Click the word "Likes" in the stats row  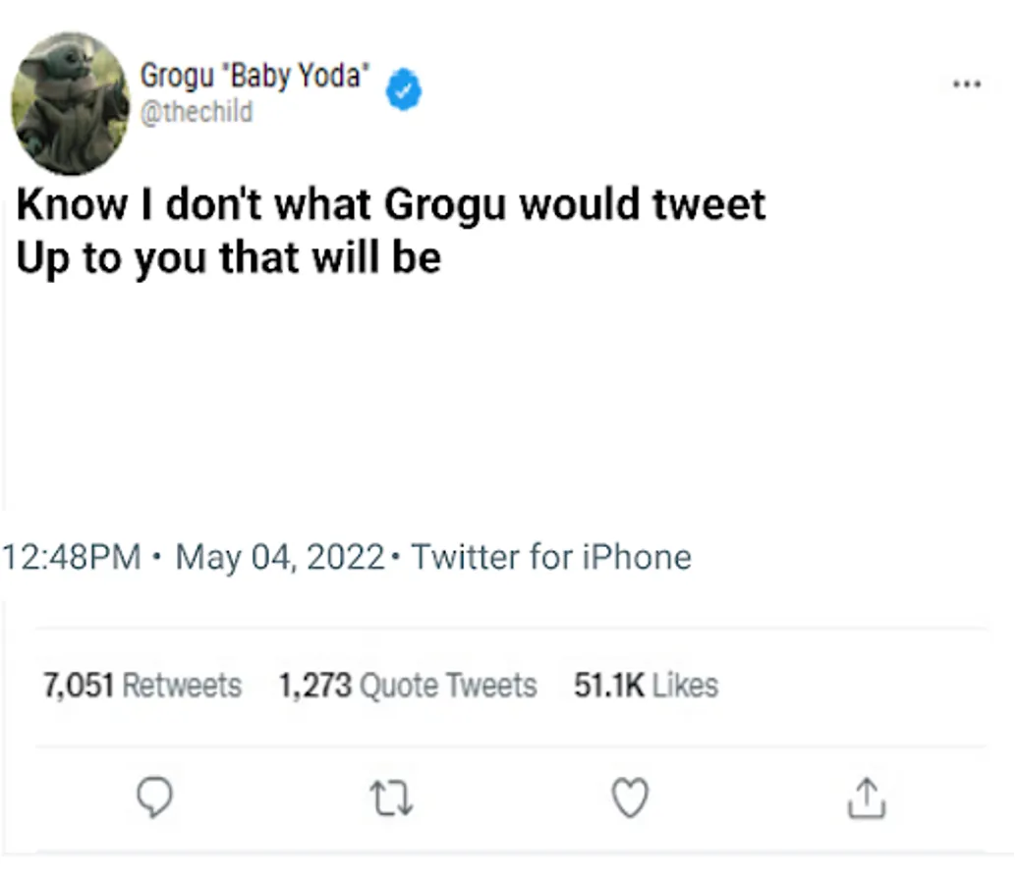(x=685, y=685)
